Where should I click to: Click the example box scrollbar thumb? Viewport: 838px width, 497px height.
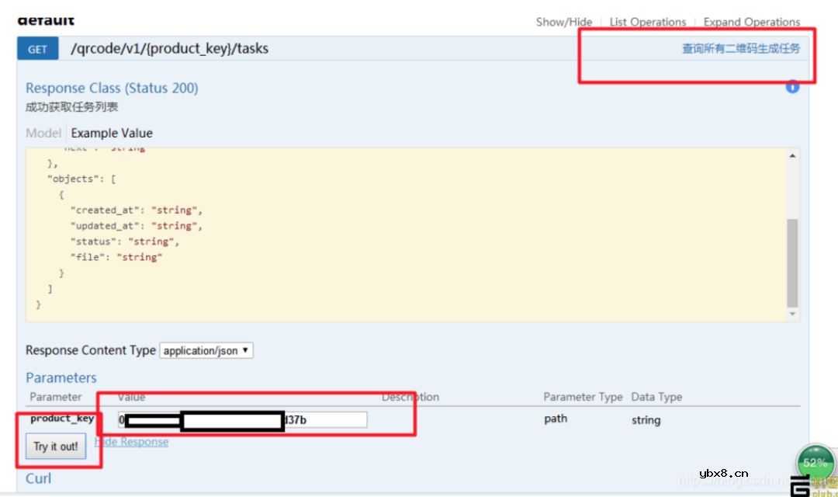pyautogui.click(x=792, y=262)
